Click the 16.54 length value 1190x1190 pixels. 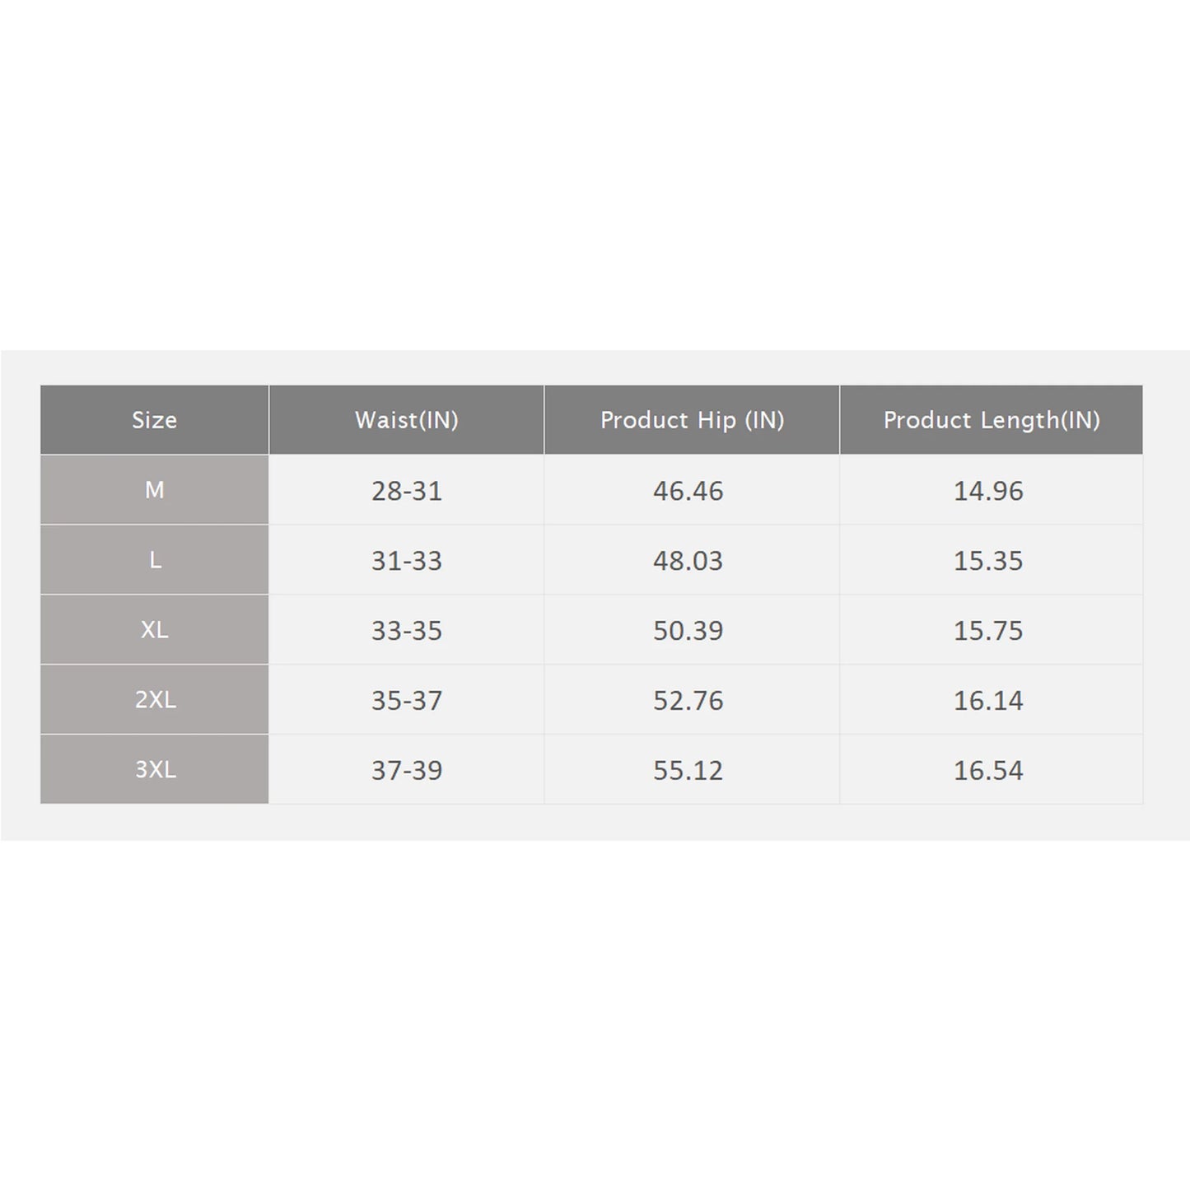coord(988,771)
